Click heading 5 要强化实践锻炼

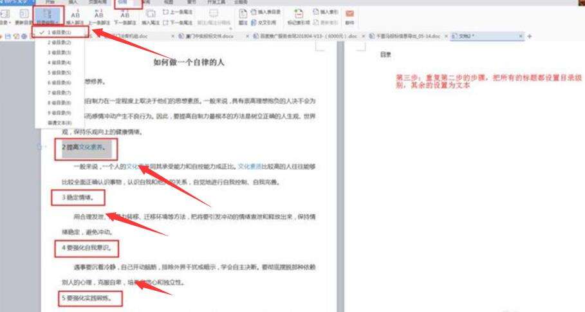(x=86, y=298)
